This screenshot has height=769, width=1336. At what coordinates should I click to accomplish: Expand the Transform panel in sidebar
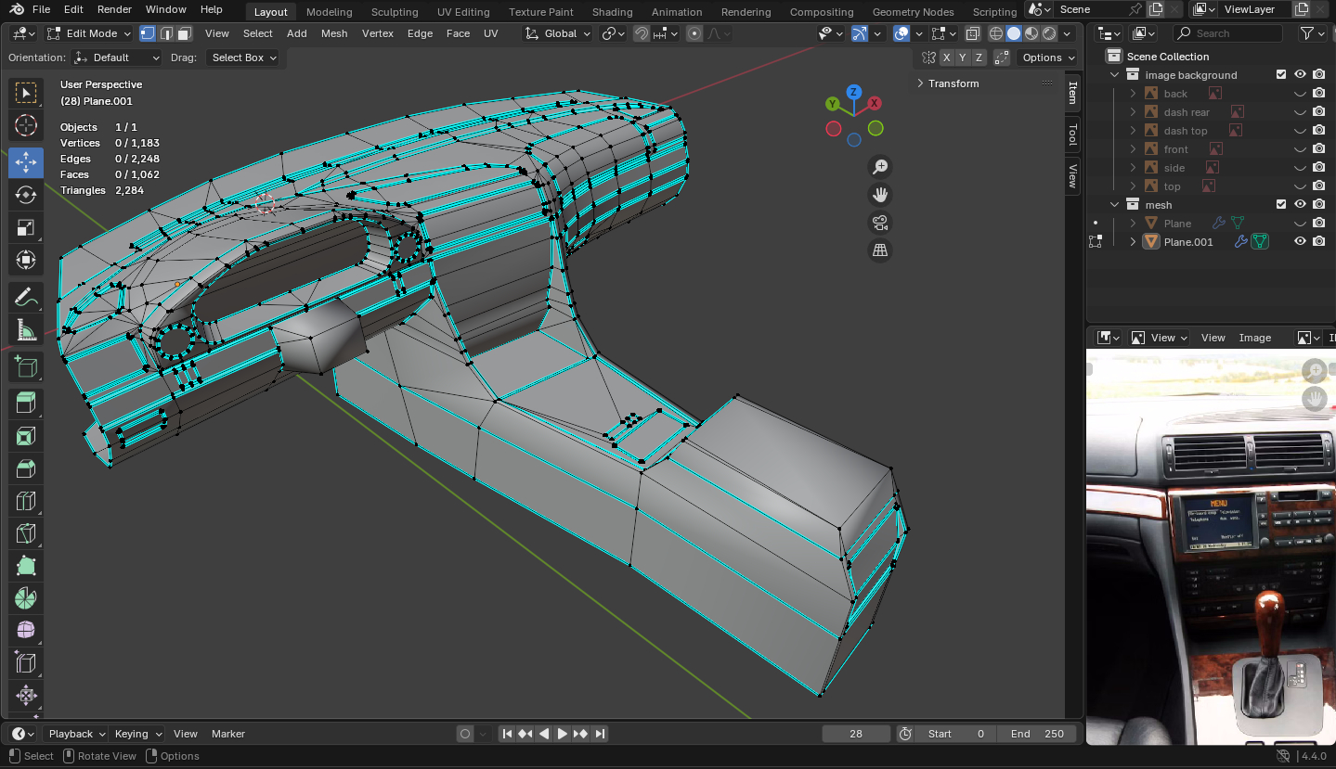pos(953,83)
